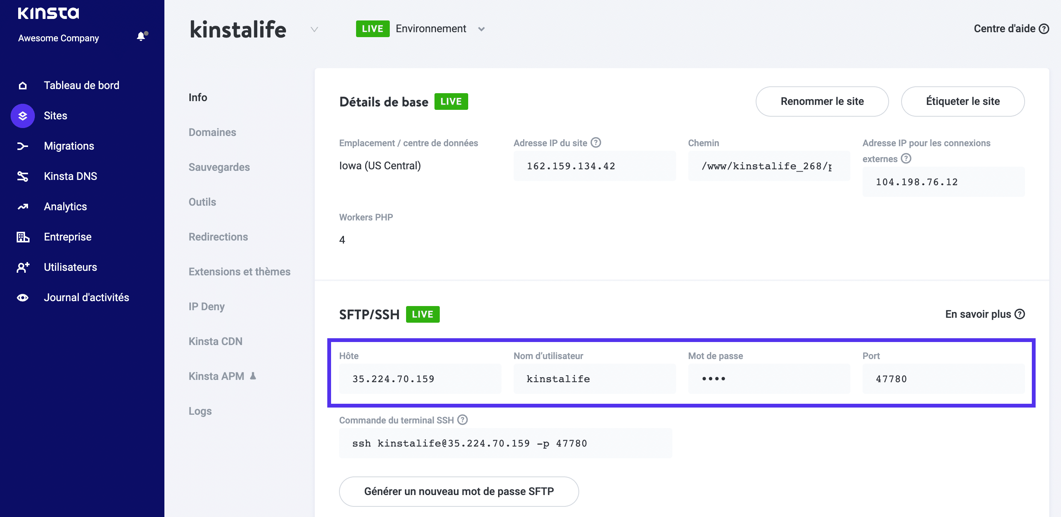This screenshot has height=517, width=1061.
Task: Click the Kinsta logo
Action: coord(48,13)
